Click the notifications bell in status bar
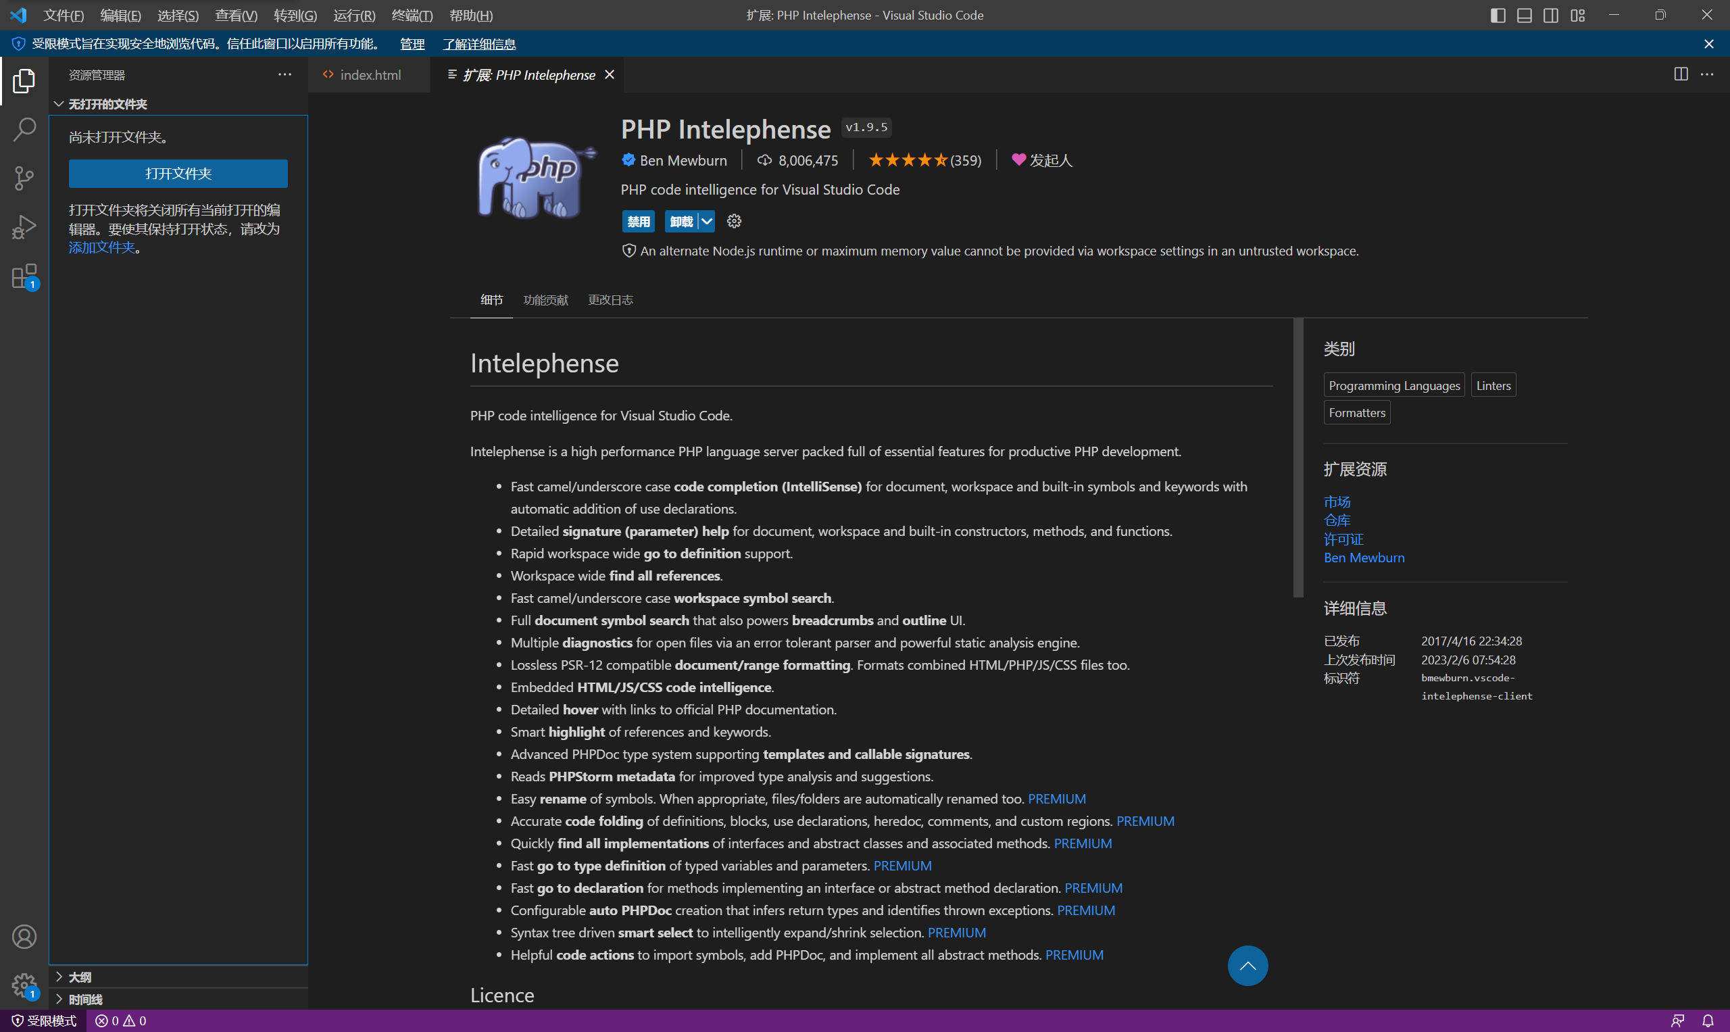This screenshot has height=1032, width=1730. click(x=1708, y=1021)
